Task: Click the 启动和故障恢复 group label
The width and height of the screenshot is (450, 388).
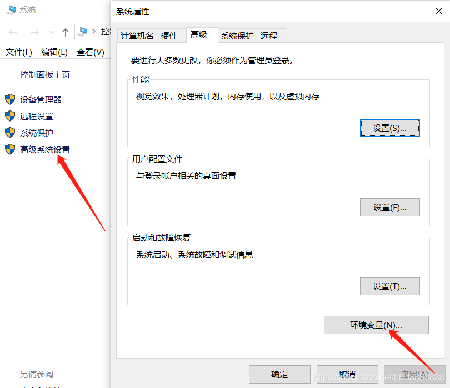Action: click(162, 238)
